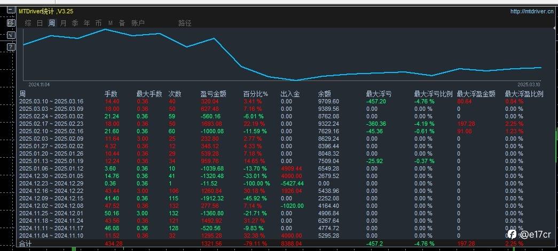Switch to the 市 tab
Viewport: 558px width, 251px height.
[99, 23]
